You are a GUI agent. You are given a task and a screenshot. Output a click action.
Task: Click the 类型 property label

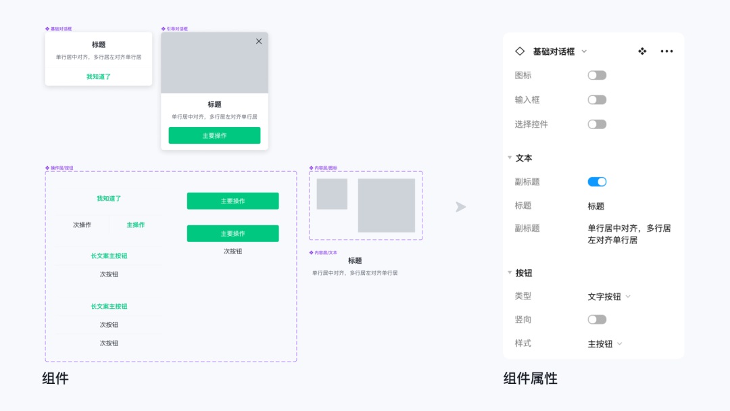click(522, 296)
